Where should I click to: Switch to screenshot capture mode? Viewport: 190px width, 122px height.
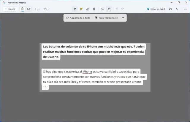(23, 9)
